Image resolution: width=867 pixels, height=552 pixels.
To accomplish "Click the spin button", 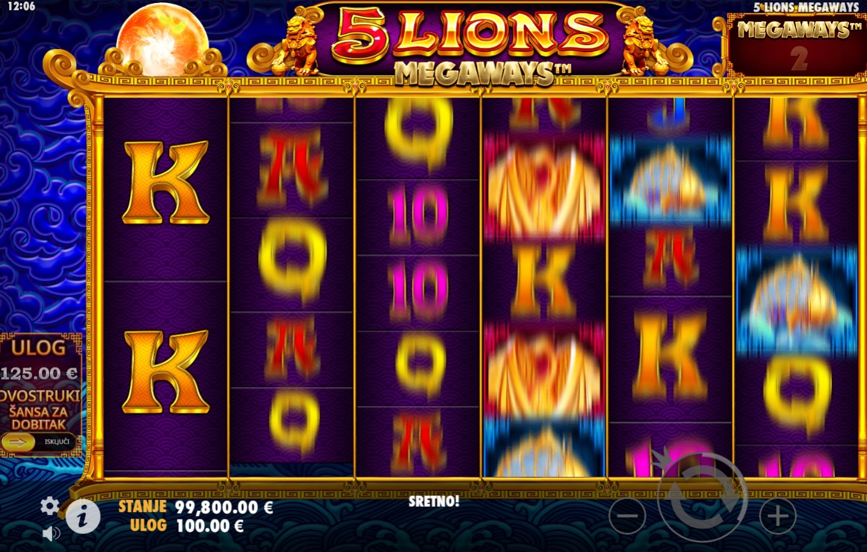I will pos(703,498).
